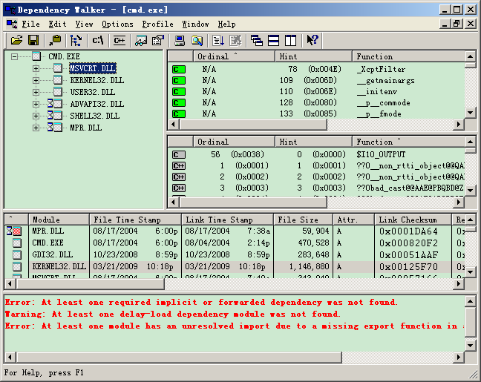Expand the SHELL32.DLL tree node
The image size is (481, 382).
tap(36, 116)
